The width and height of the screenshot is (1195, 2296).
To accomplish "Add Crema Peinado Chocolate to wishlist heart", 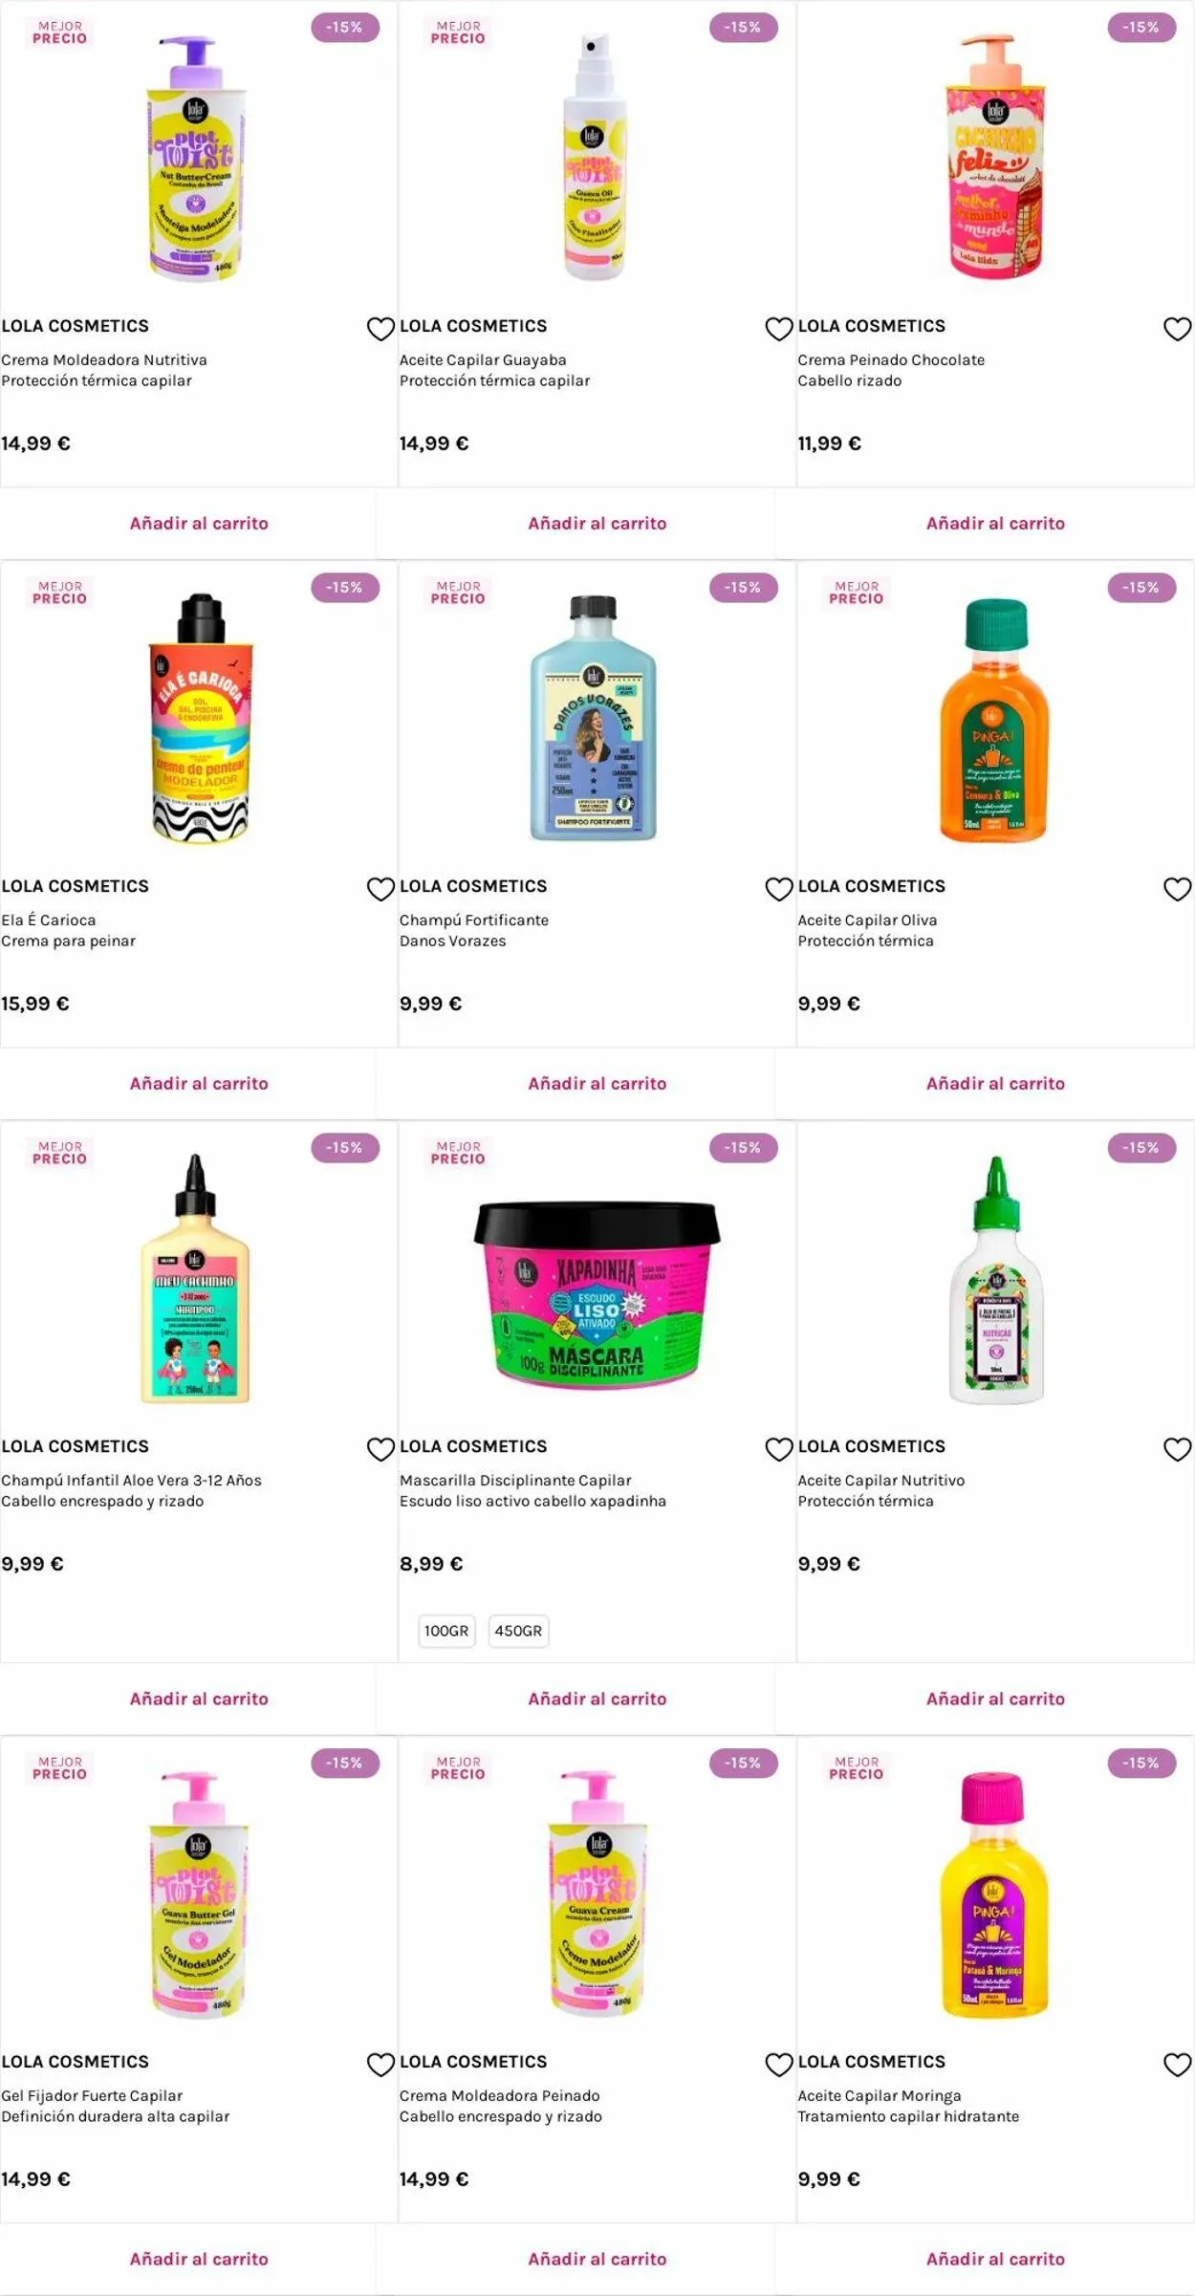I will coord(1177,329).
